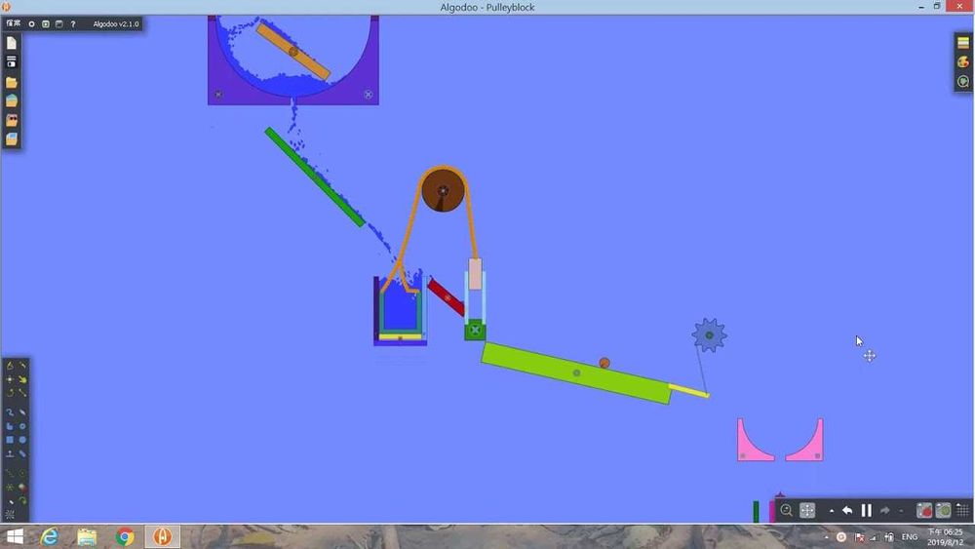This screenshot has height=549, width=975.
Task: Pause the running simulation
Action: click(866, 510)
